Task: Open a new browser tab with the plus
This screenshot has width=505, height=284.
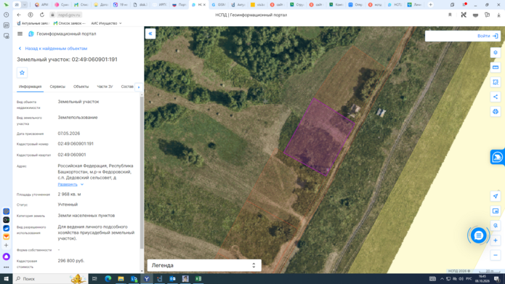Action: pyautogui.click(x=431, y=4)
